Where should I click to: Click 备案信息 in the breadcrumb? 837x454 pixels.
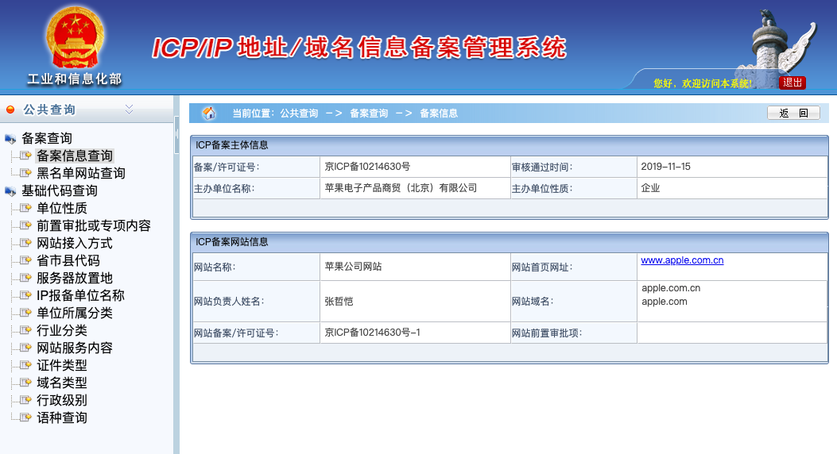pos(439,113)
